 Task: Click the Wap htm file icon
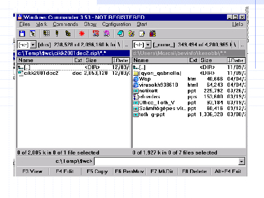coord(136,79)
